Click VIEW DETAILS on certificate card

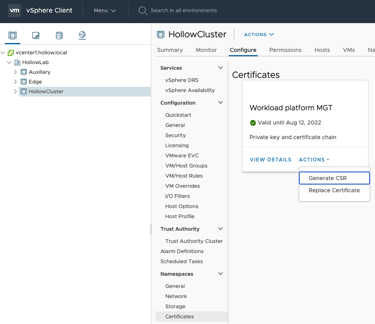[x=270, y=160]
